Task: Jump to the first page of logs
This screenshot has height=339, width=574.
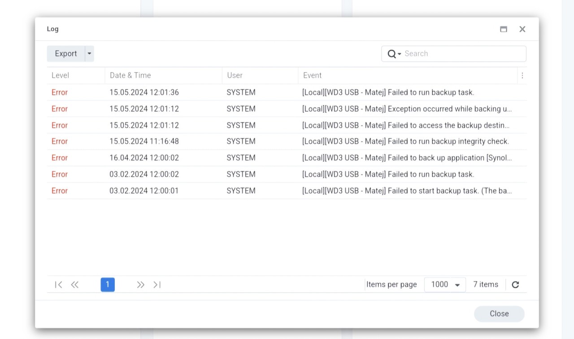Action: [x=58, y=284]
